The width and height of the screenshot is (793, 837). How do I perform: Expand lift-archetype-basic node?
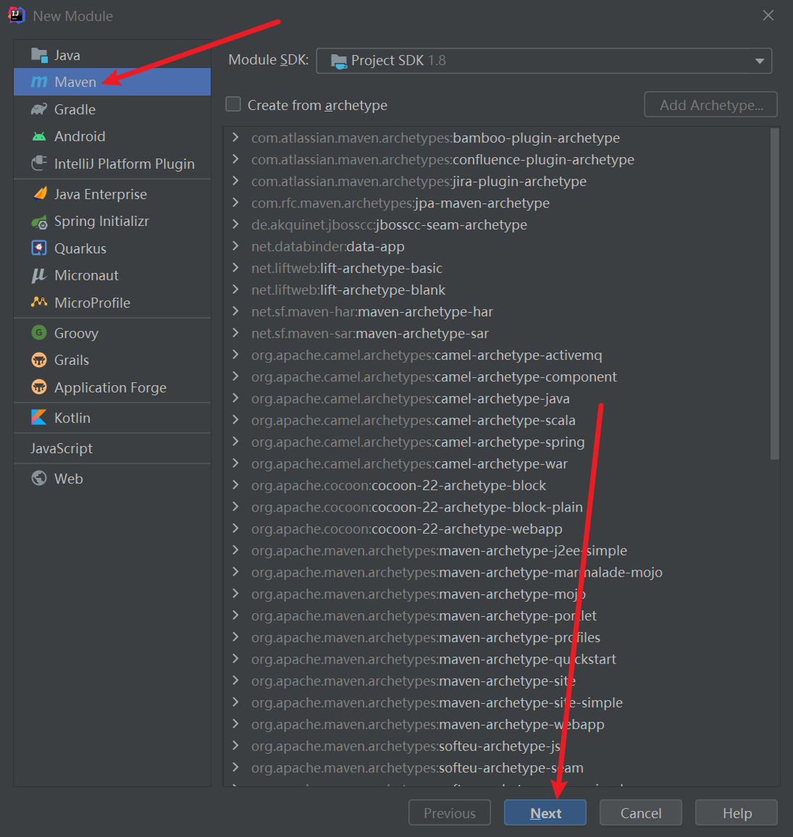coord(235,267)
